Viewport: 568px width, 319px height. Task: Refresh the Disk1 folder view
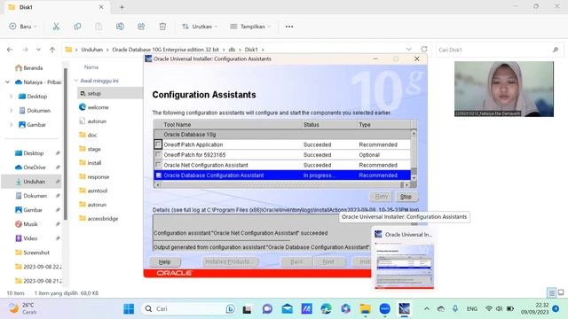click(424, 49)
